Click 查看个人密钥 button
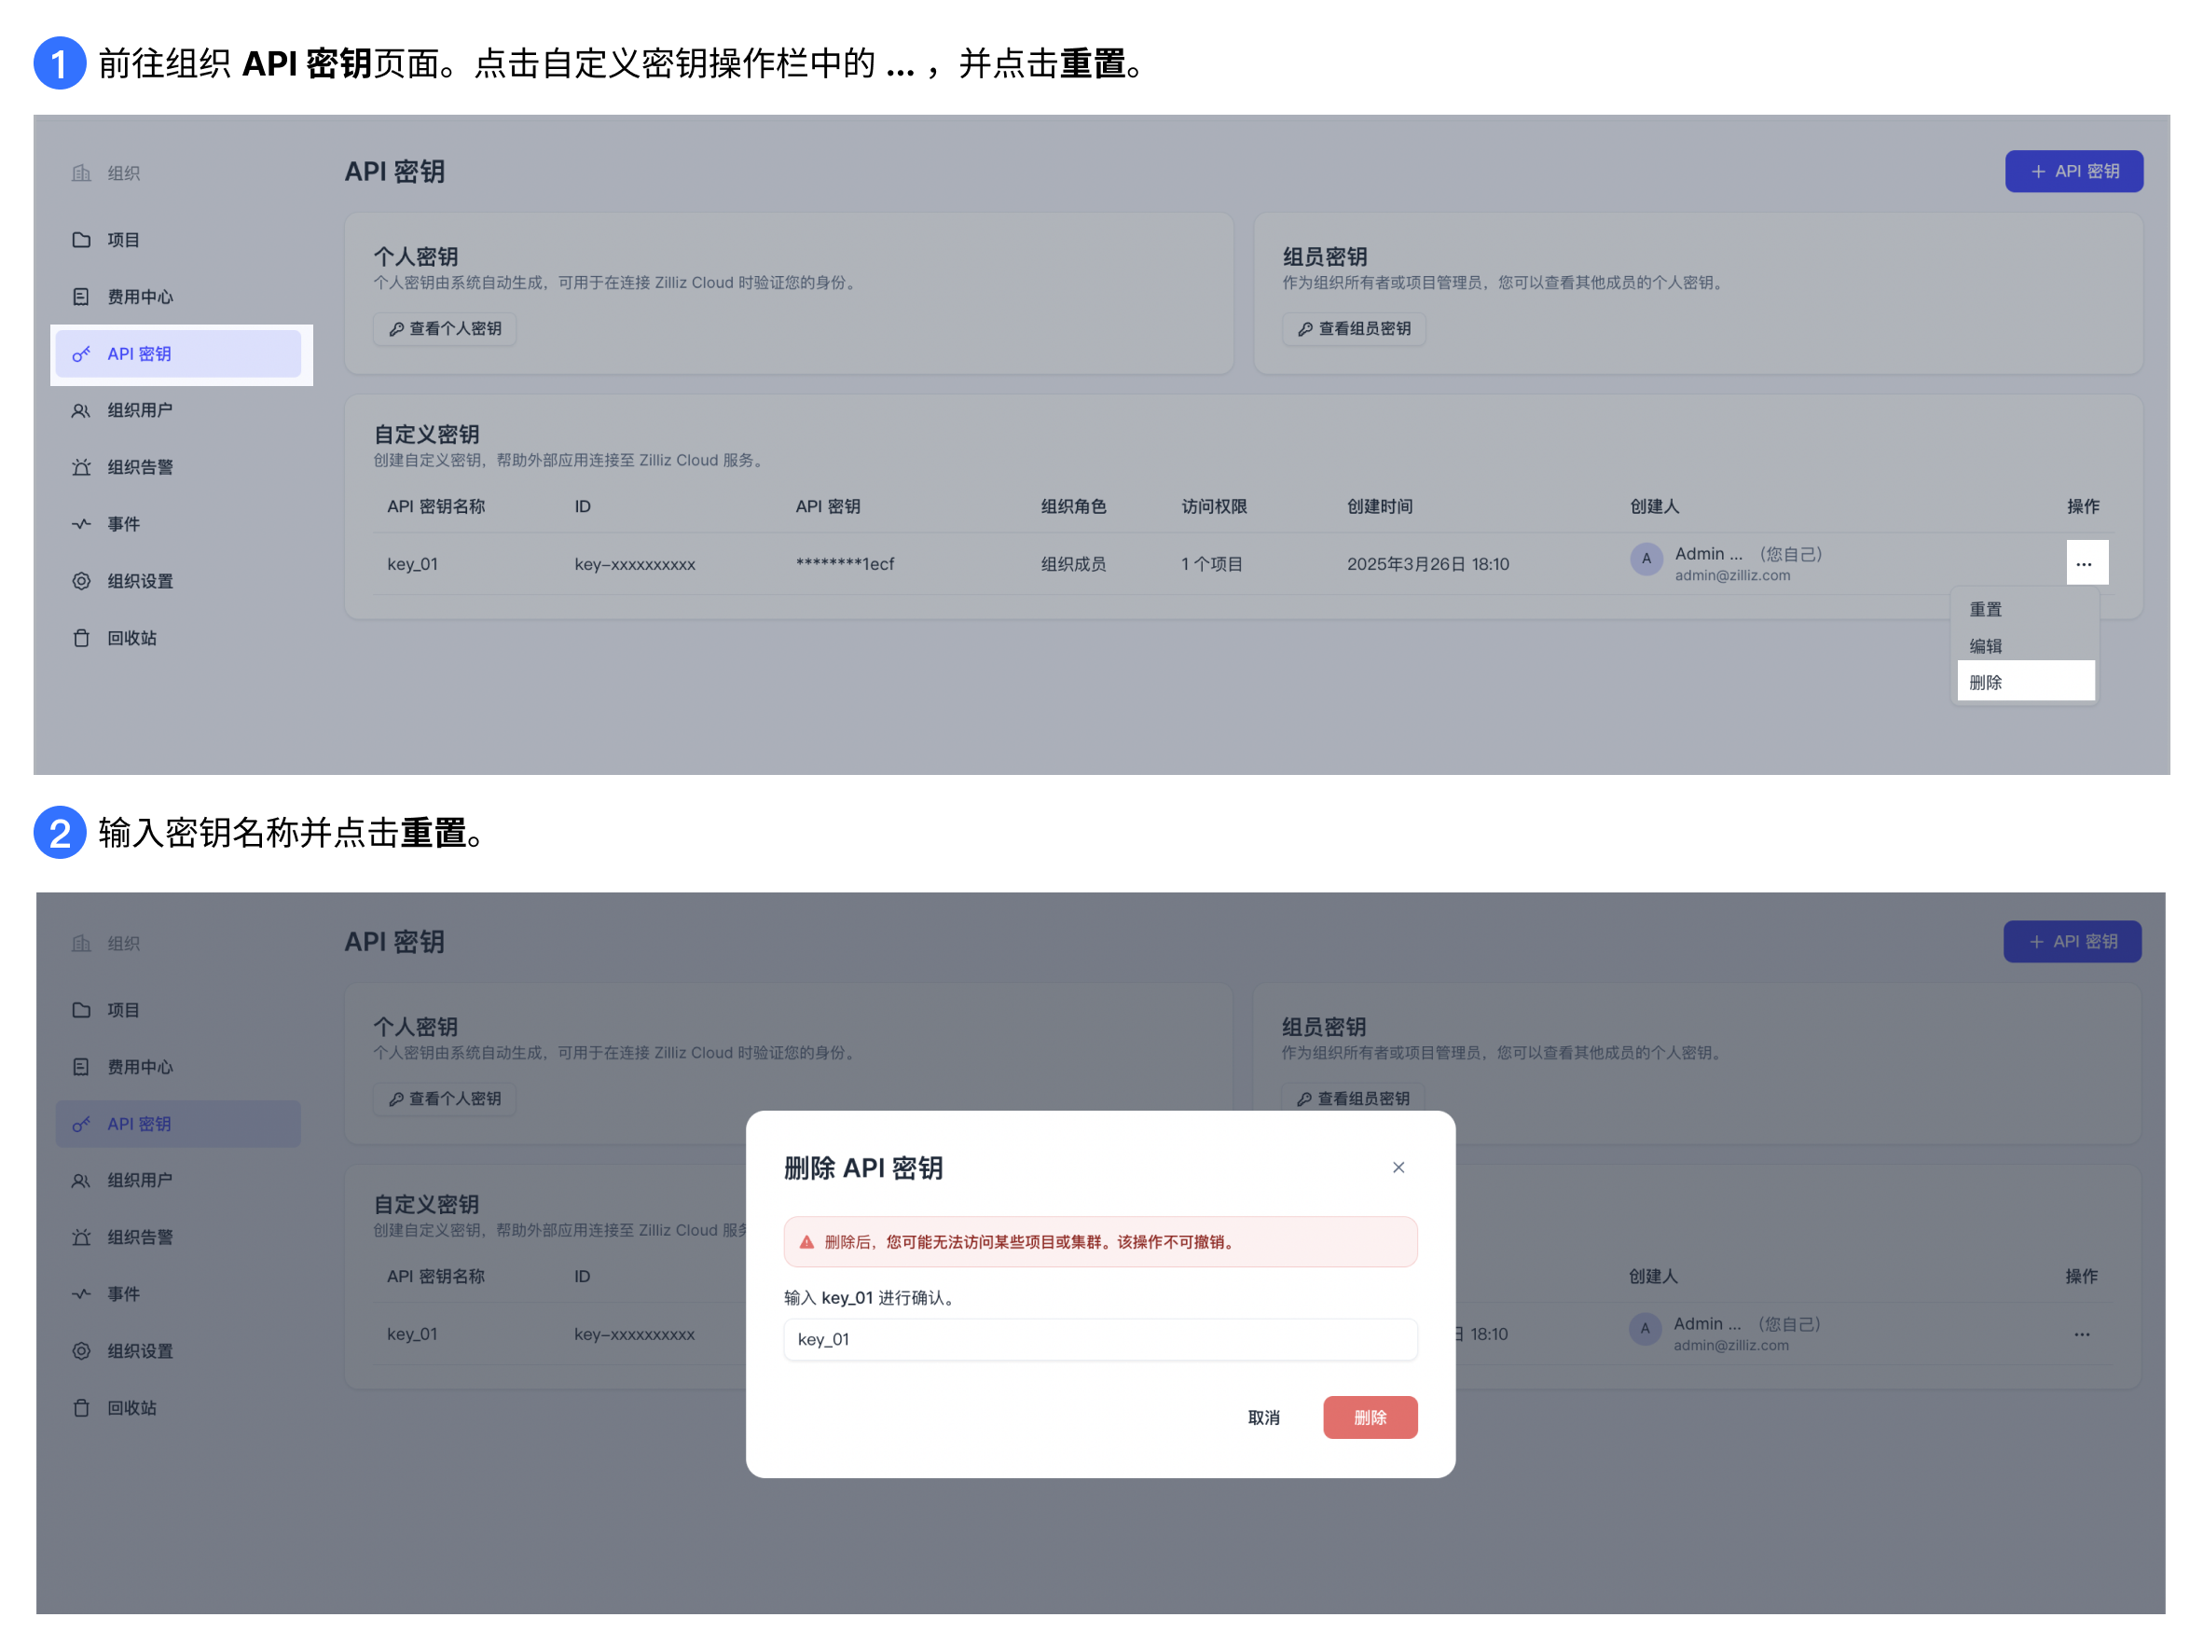Image resolution: width=2204 pixels, height=1645 pixels. [x=444, y=328]
